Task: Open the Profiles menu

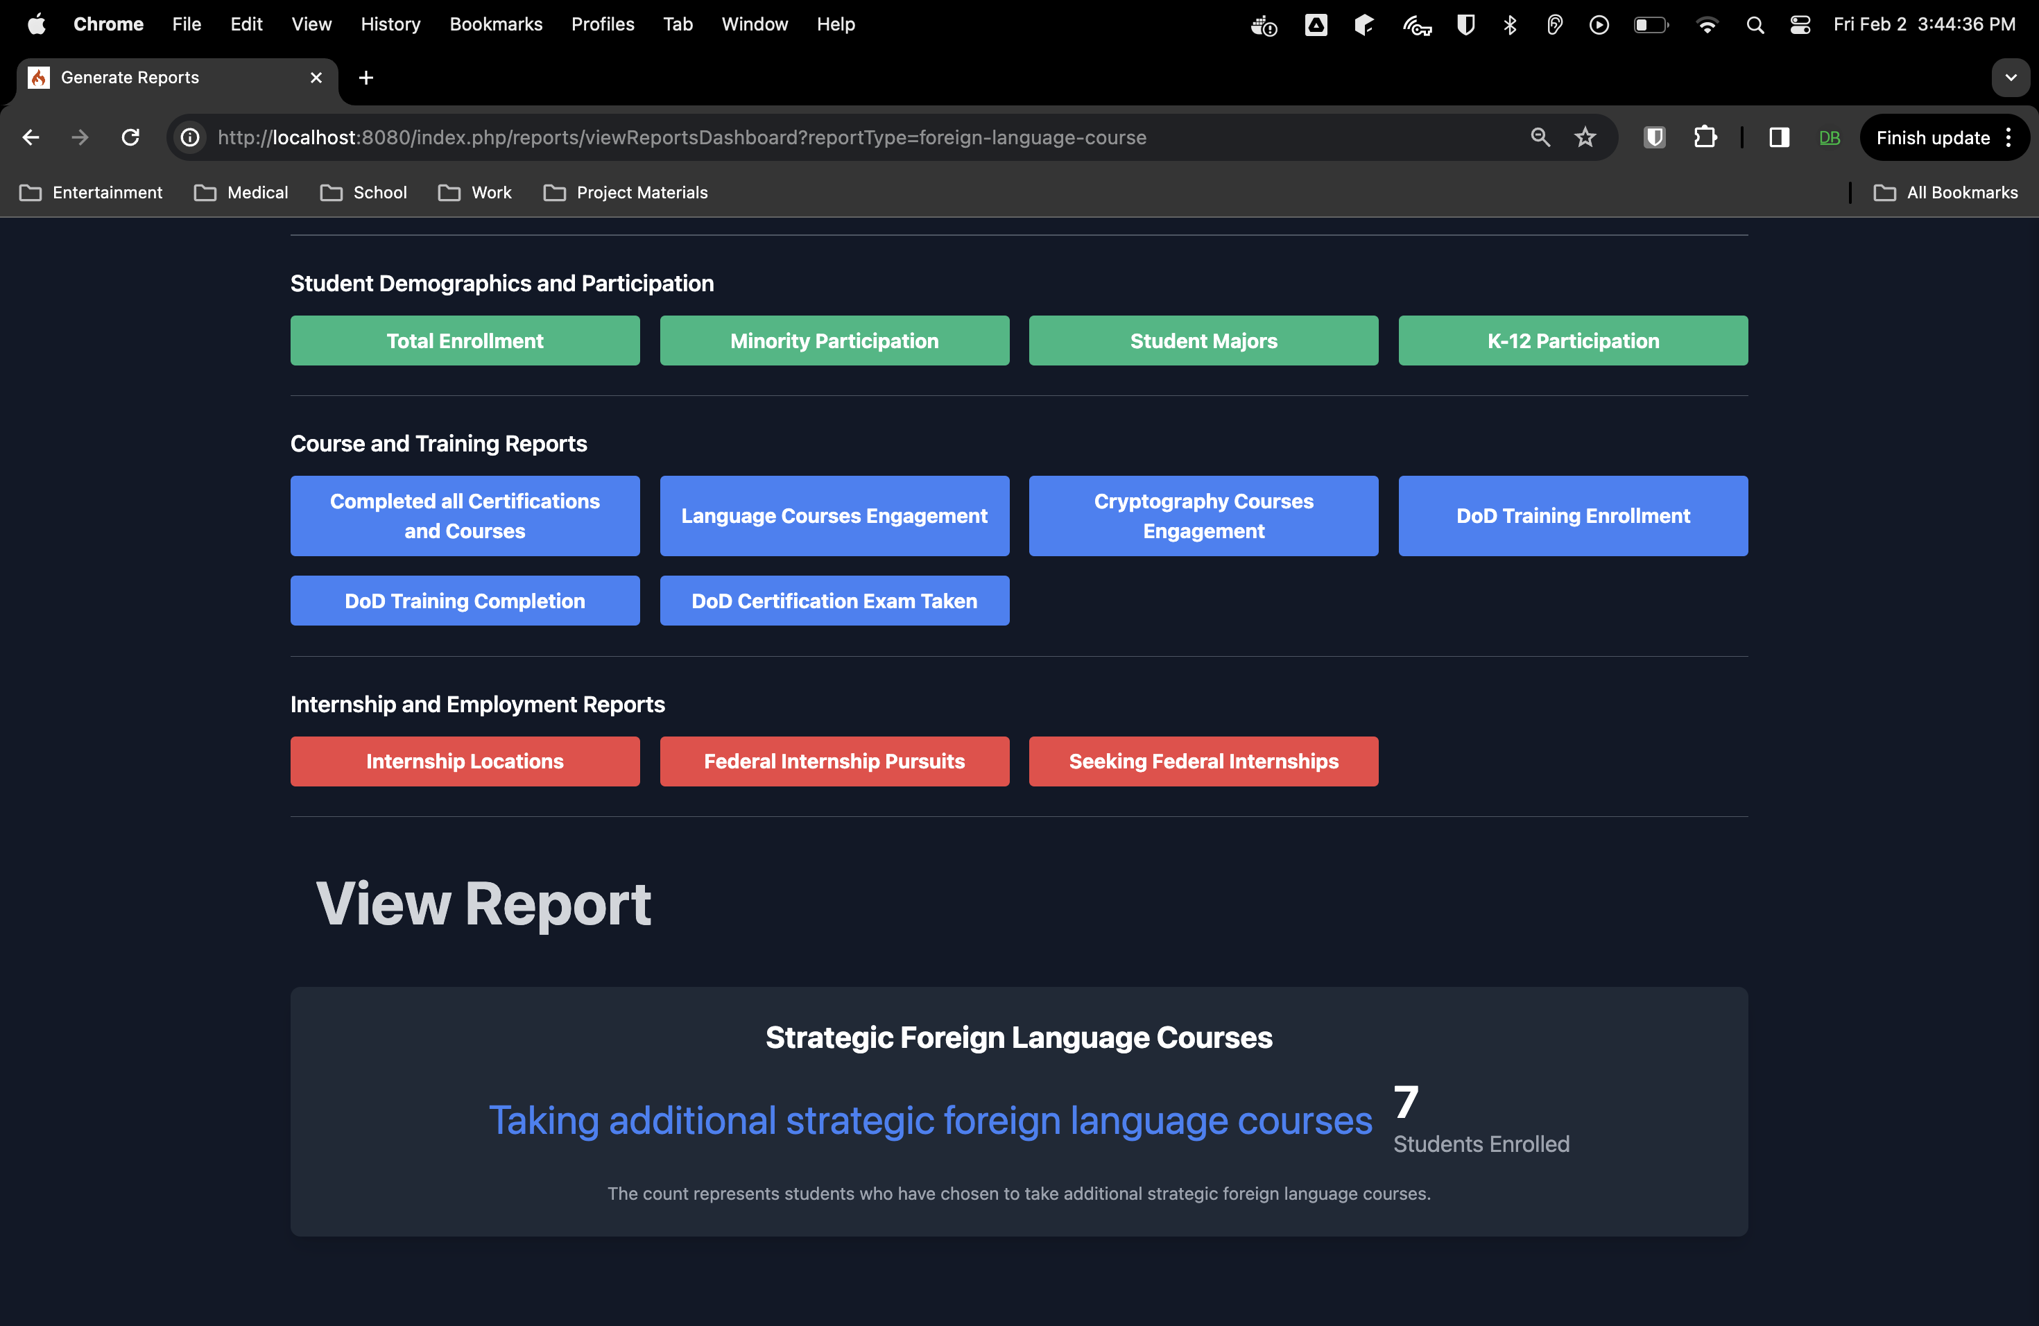Action: tap(602, 24)
